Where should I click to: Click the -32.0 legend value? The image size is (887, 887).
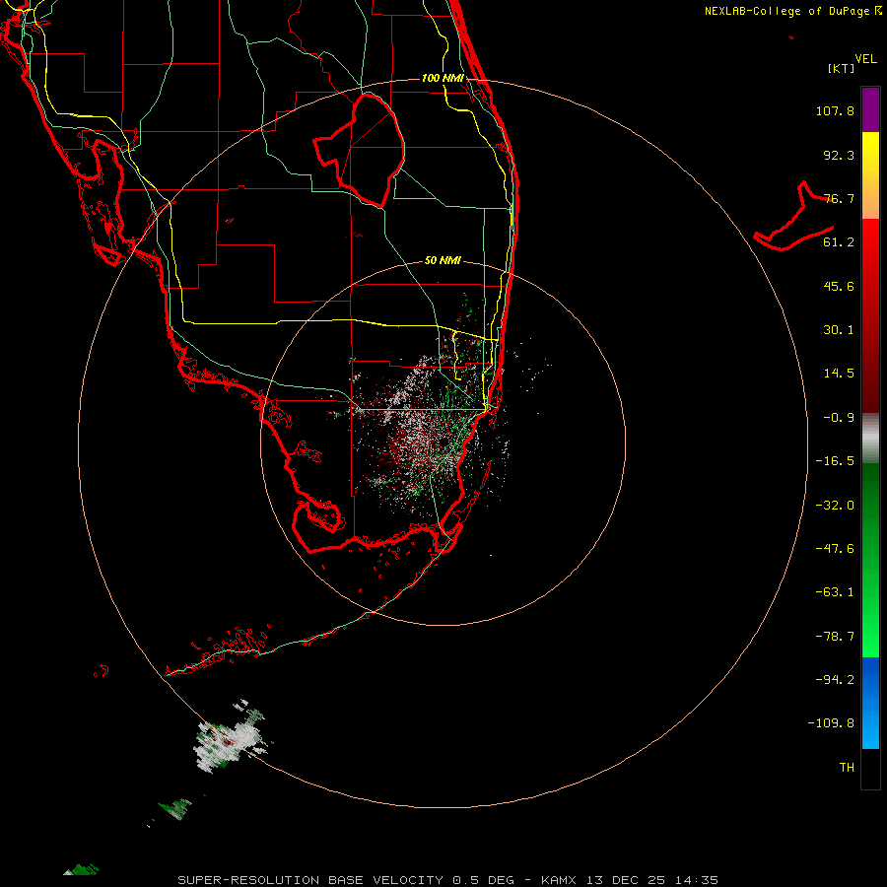tap(835, 506)
